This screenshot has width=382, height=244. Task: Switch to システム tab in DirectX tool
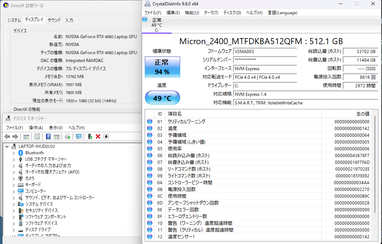point(14,20)
